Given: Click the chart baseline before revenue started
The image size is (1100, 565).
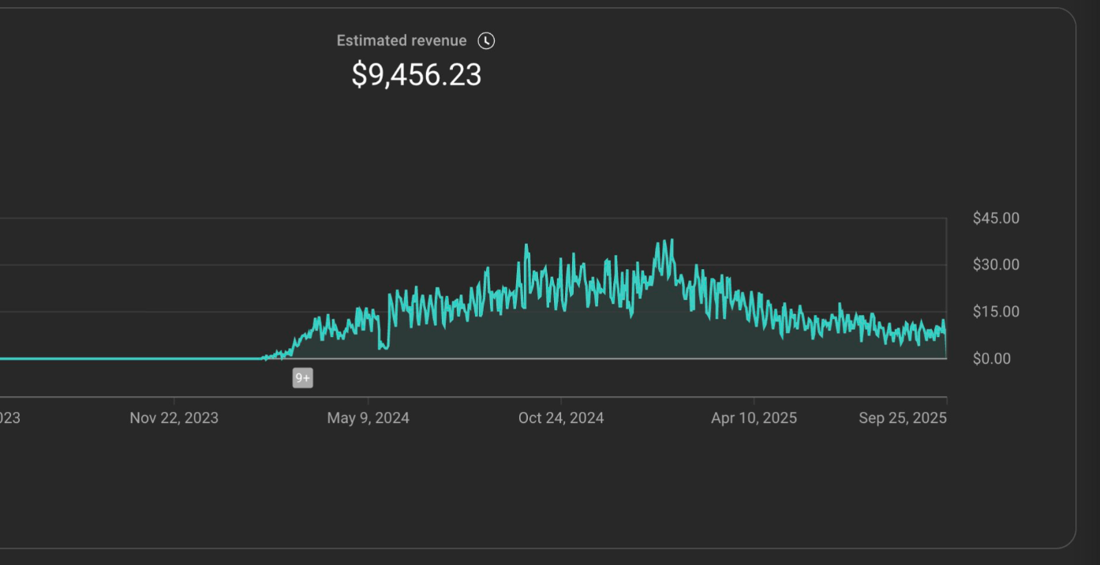Looking at the screenshot, I should pos(118,358).
